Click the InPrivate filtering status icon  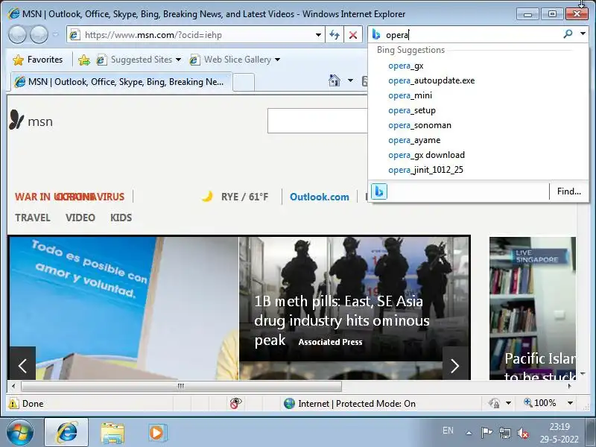coord(235,403)
